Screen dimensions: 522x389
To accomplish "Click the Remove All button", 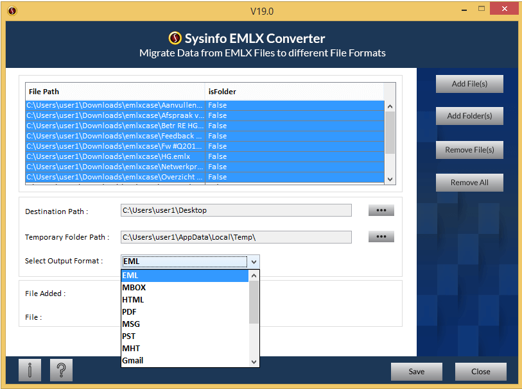I will point(469,183).
